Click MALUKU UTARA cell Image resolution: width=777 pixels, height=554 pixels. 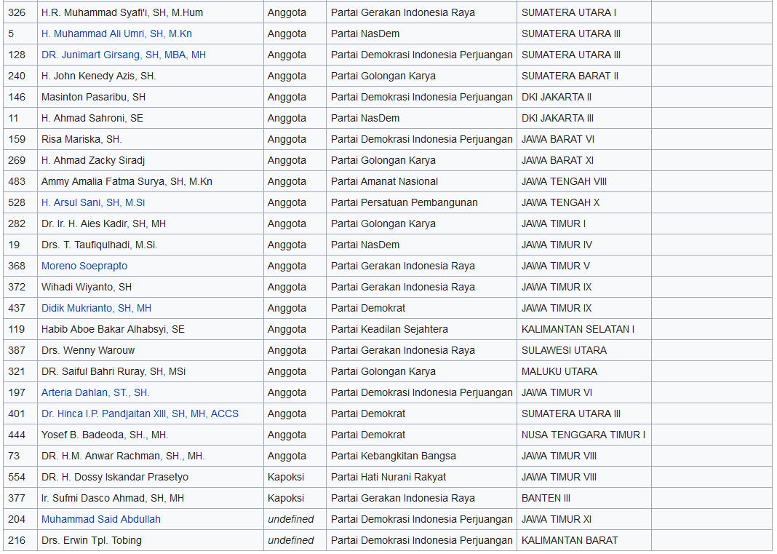(x=584, y=371)
